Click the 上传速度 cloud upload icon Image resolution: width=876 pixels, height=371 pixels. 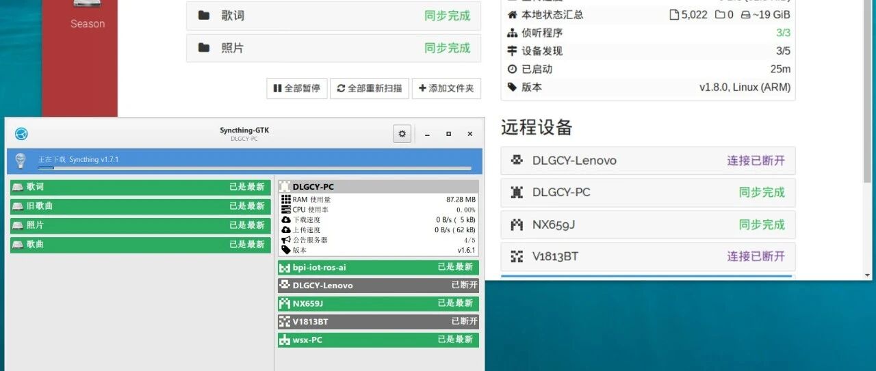286,230
